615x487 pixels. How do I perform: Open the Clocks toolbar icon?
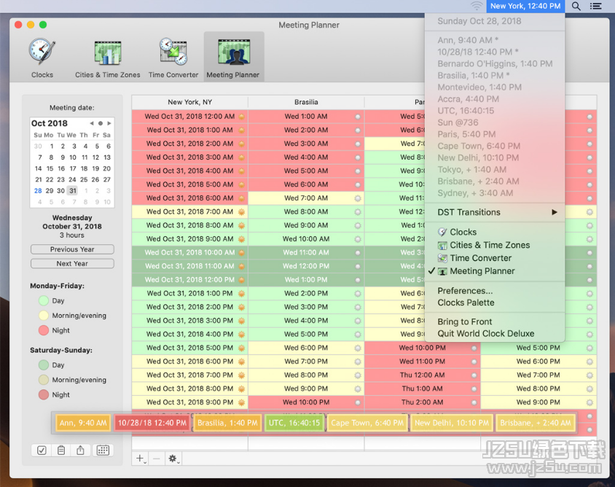(42, 58)
